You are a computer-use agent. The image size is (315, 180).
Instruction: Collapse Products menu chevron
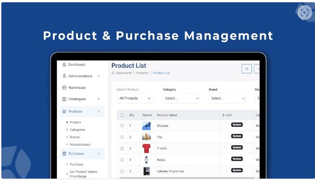(99, 111)
